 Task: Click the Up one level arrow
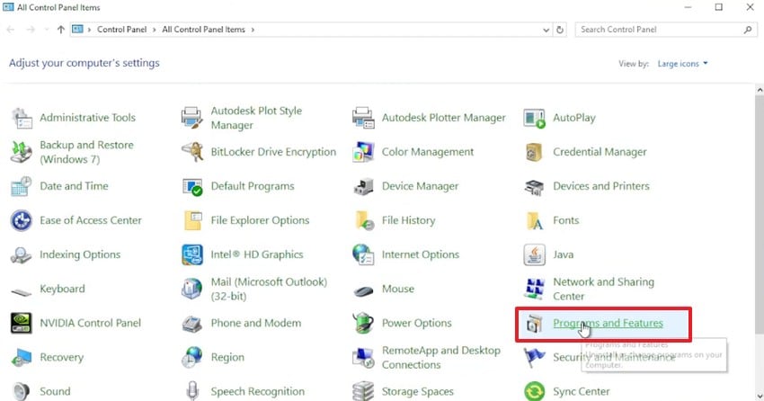61,30
